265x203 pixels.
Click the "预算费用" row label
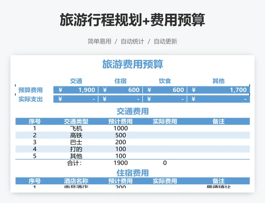[30, 90]
